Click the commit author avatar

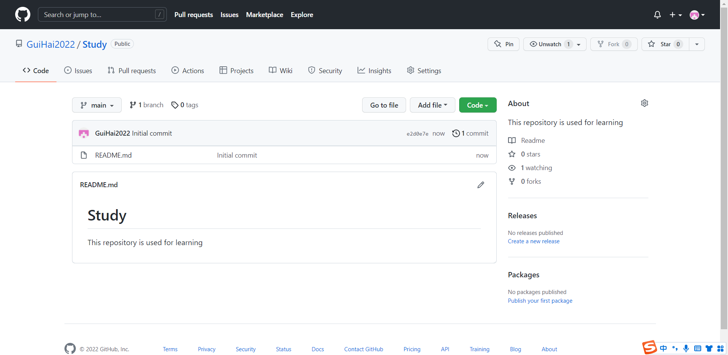point(84,133)
